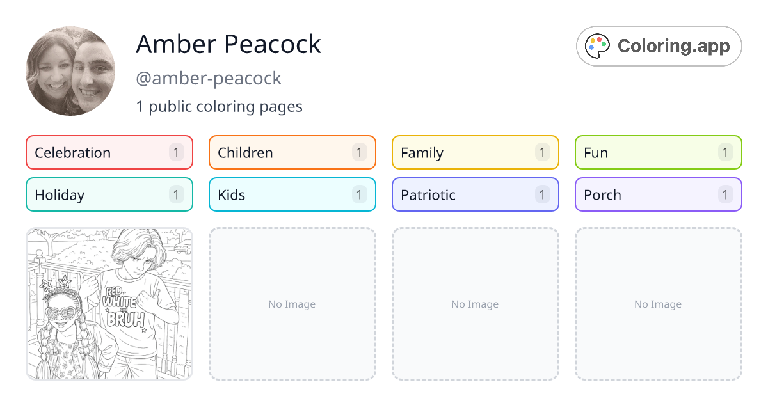Image resolution: width=768 pixels, height=403 pixels.
Task: Open the Coloring.app logo button
Action: click(x=659, y=46)
